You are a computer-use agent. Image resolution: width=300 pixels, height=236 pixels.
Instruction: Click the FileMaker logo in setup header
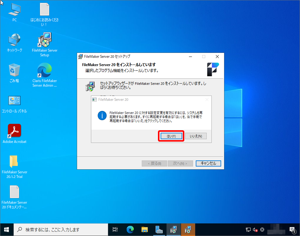coord(213,69)
